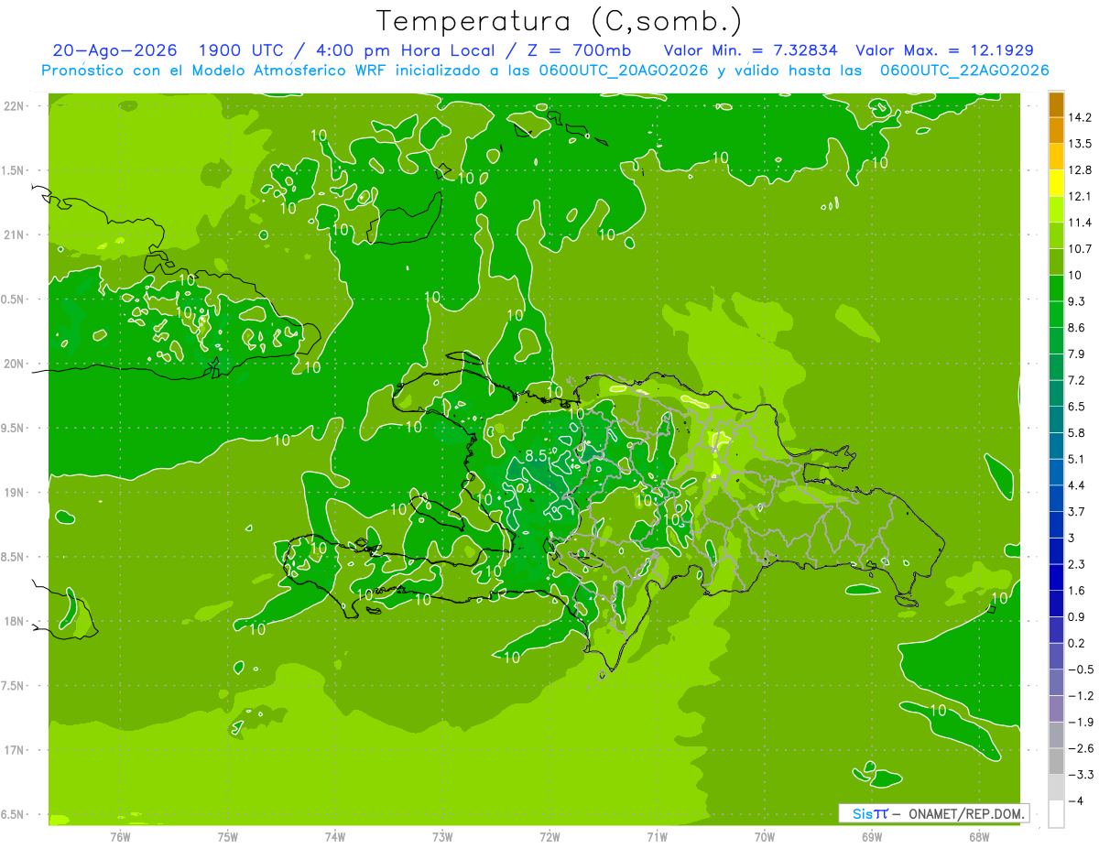Pick the yellow swatch between 12.8 and 12.1

click(x=1056, y=183)
